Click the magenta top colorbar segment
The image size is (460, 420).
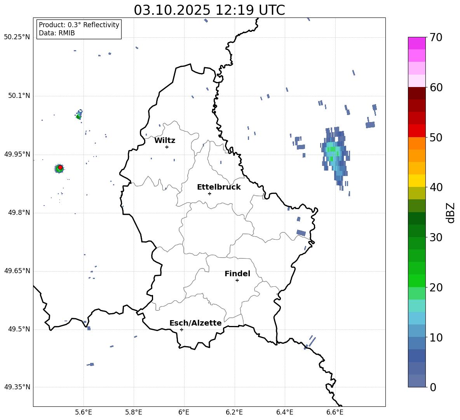point(416,43)
